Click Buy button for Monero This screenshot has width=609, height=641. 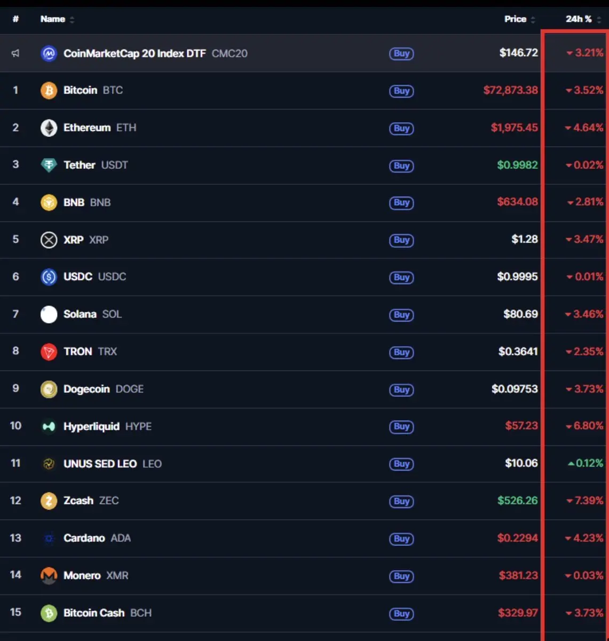pyautogui.click(x=401, y=576)
